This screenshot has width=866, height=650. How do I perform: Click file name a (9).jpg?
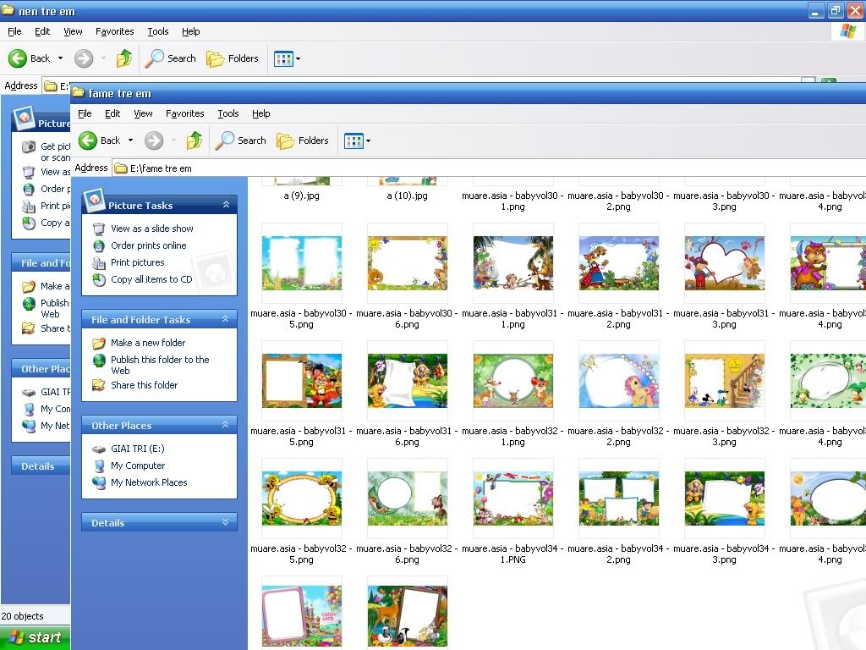click(302, 196)
